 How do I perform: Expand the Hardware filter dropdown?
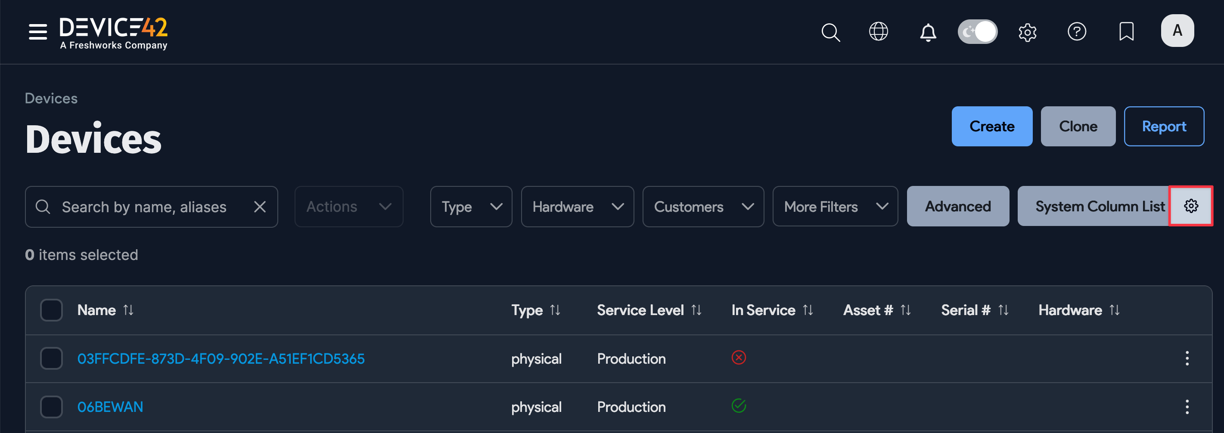point(577,207)
